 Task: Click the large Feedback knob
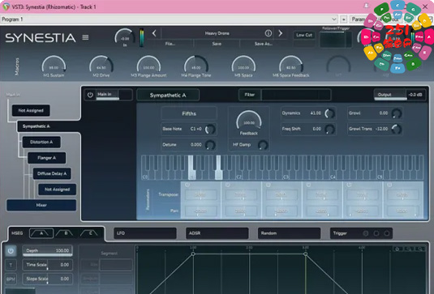point(249,121)
